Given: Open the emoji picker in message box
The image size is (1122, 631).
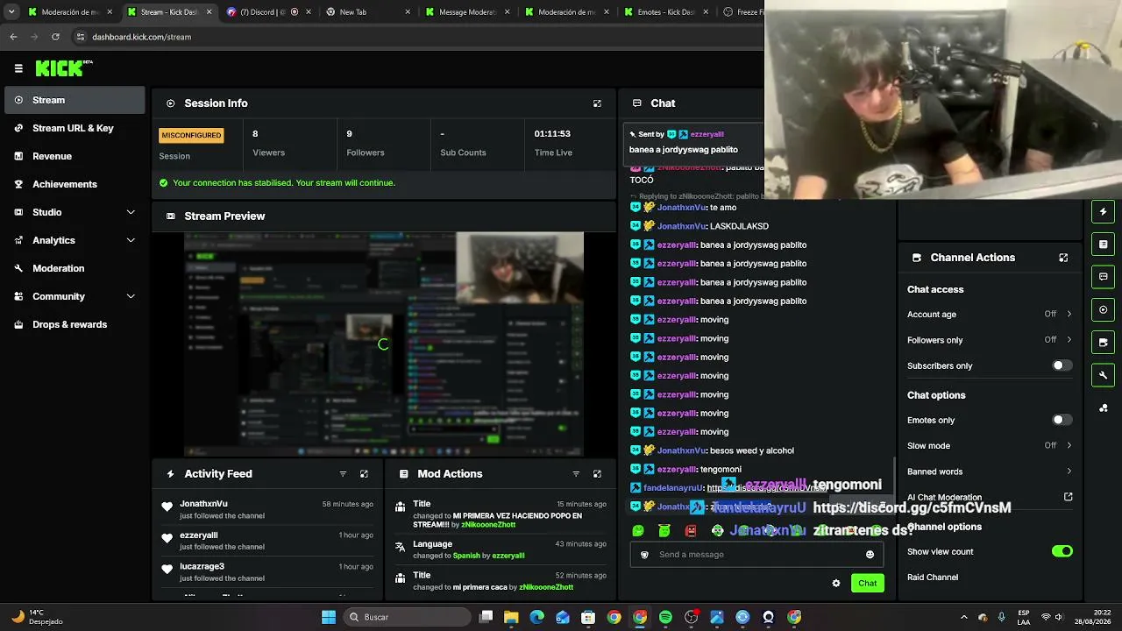Looking at the screenshot, I should 870,555.
